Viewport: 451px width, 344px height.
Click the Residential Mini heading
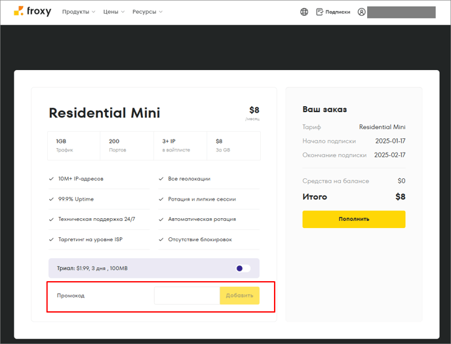click(x=104, y=113)
